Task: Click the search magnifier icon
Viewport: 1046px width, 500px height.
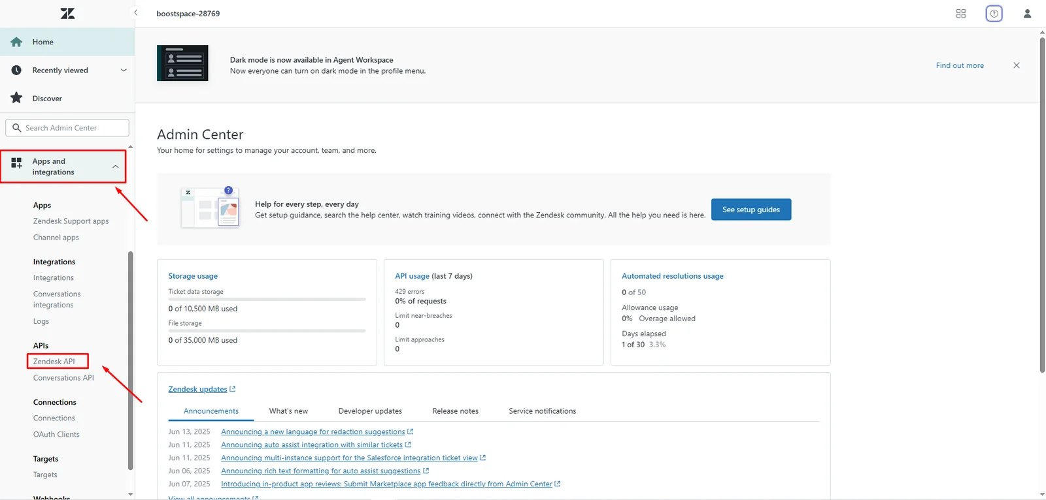Action: [x=17, y=128]
